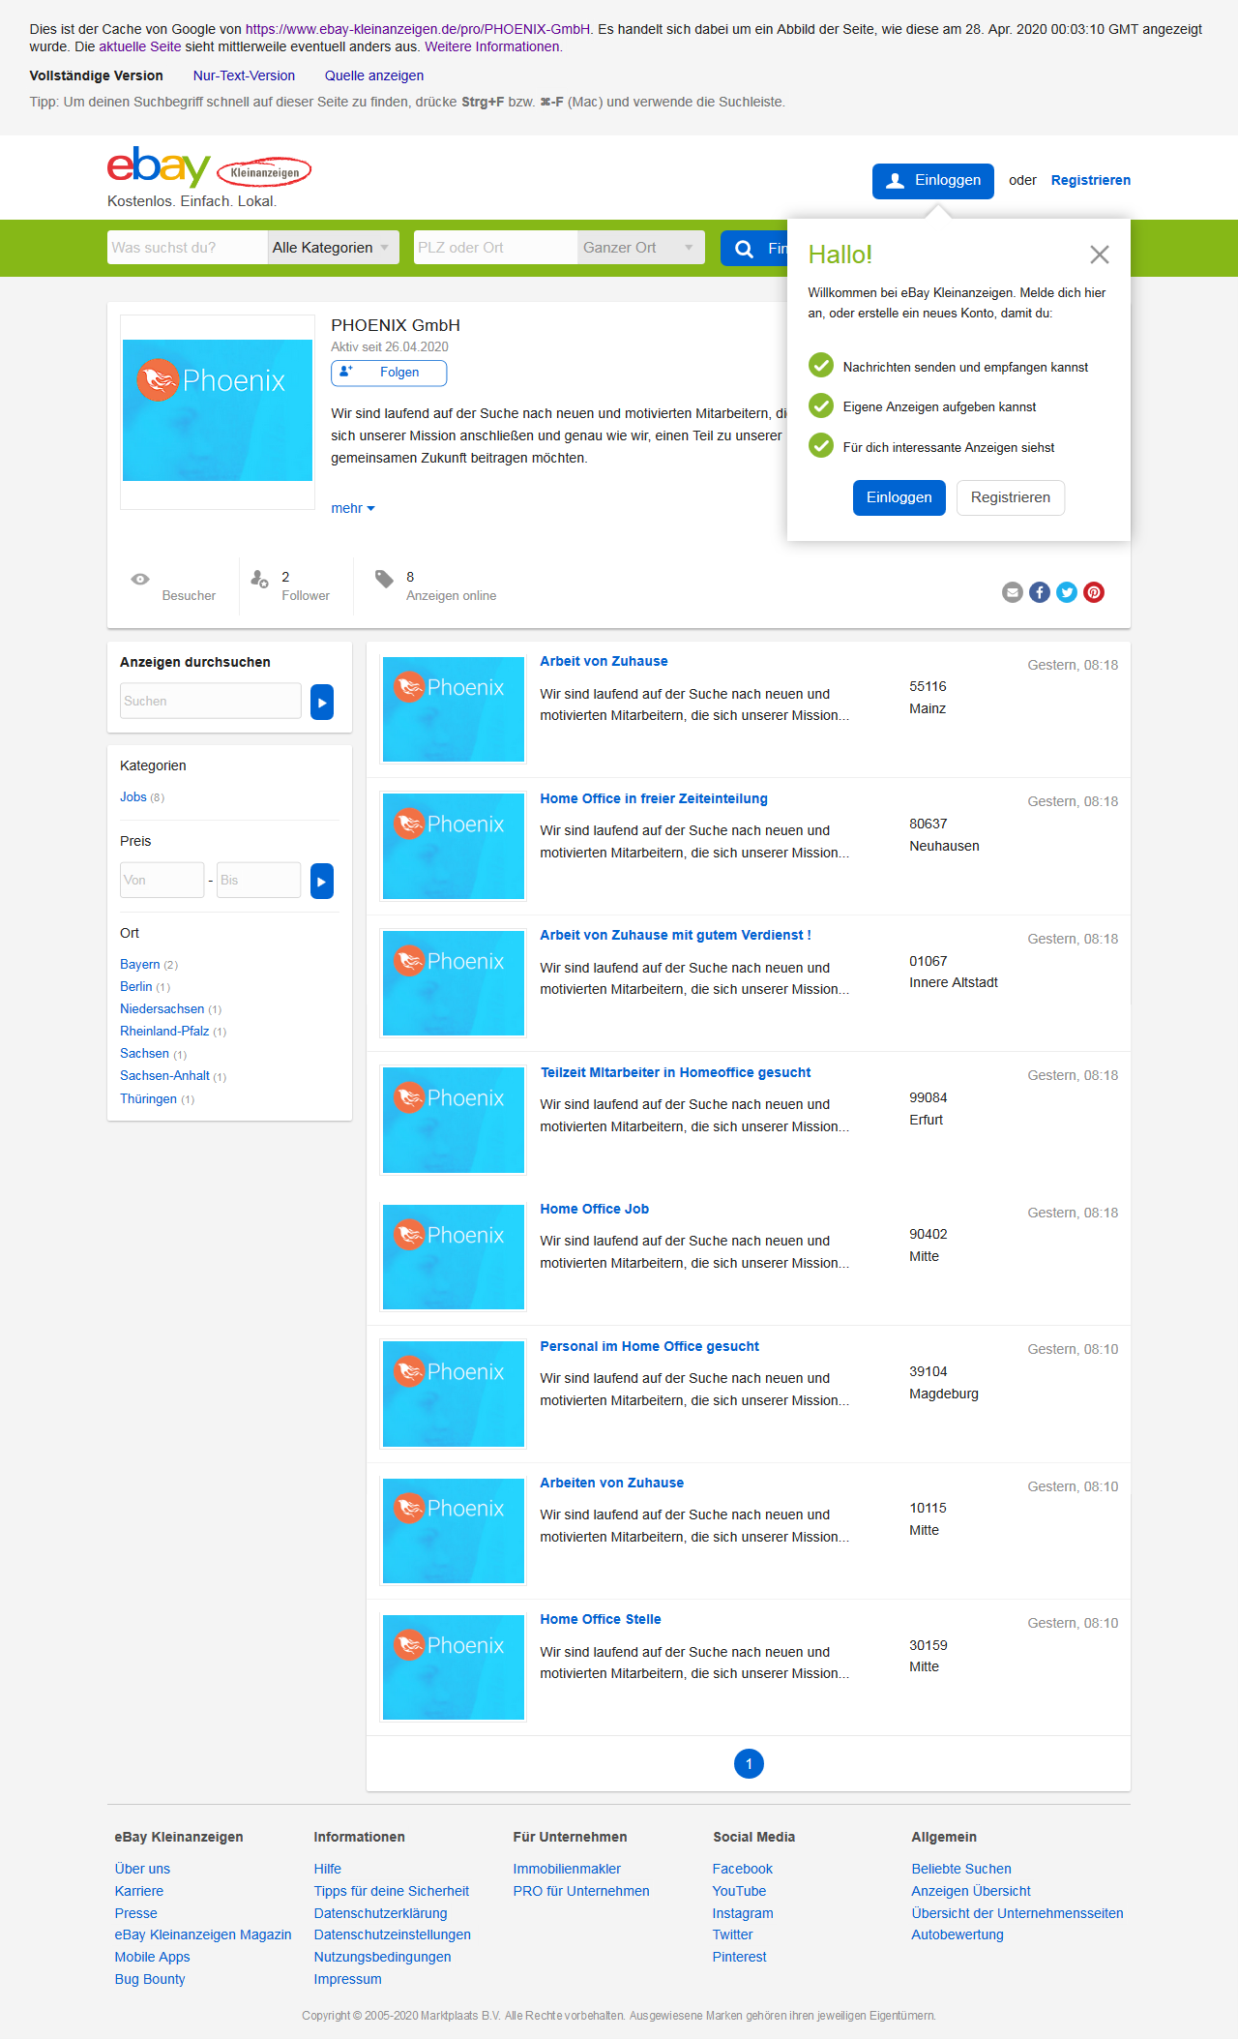Open Über uns footer link
The image size is (1238, 2039).
[x=142, y=1869]
